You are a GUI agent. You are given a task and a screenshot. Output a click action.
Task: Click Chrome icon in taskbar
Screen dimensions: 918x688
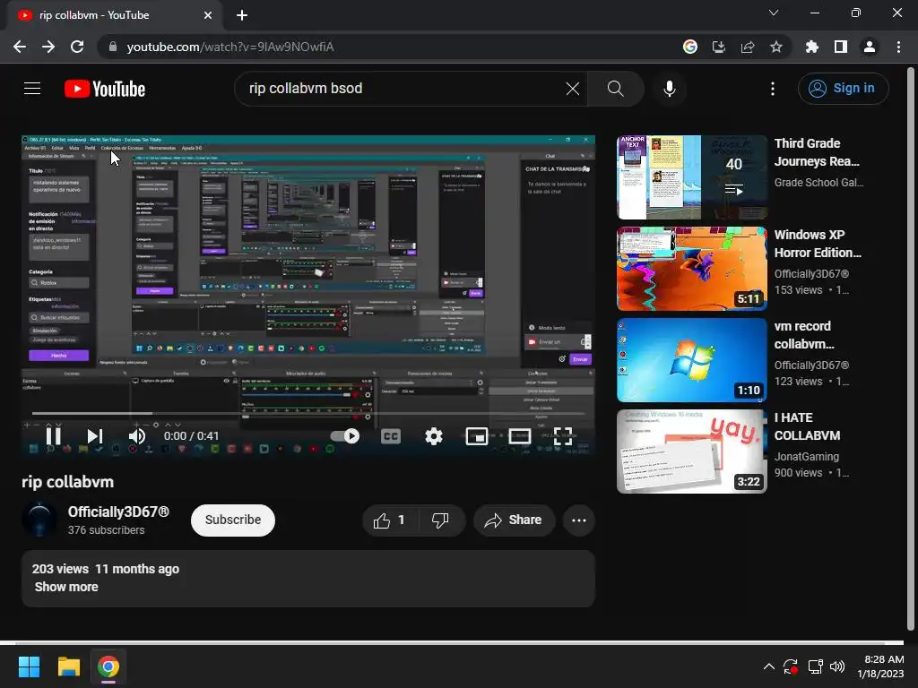point(108,666)
